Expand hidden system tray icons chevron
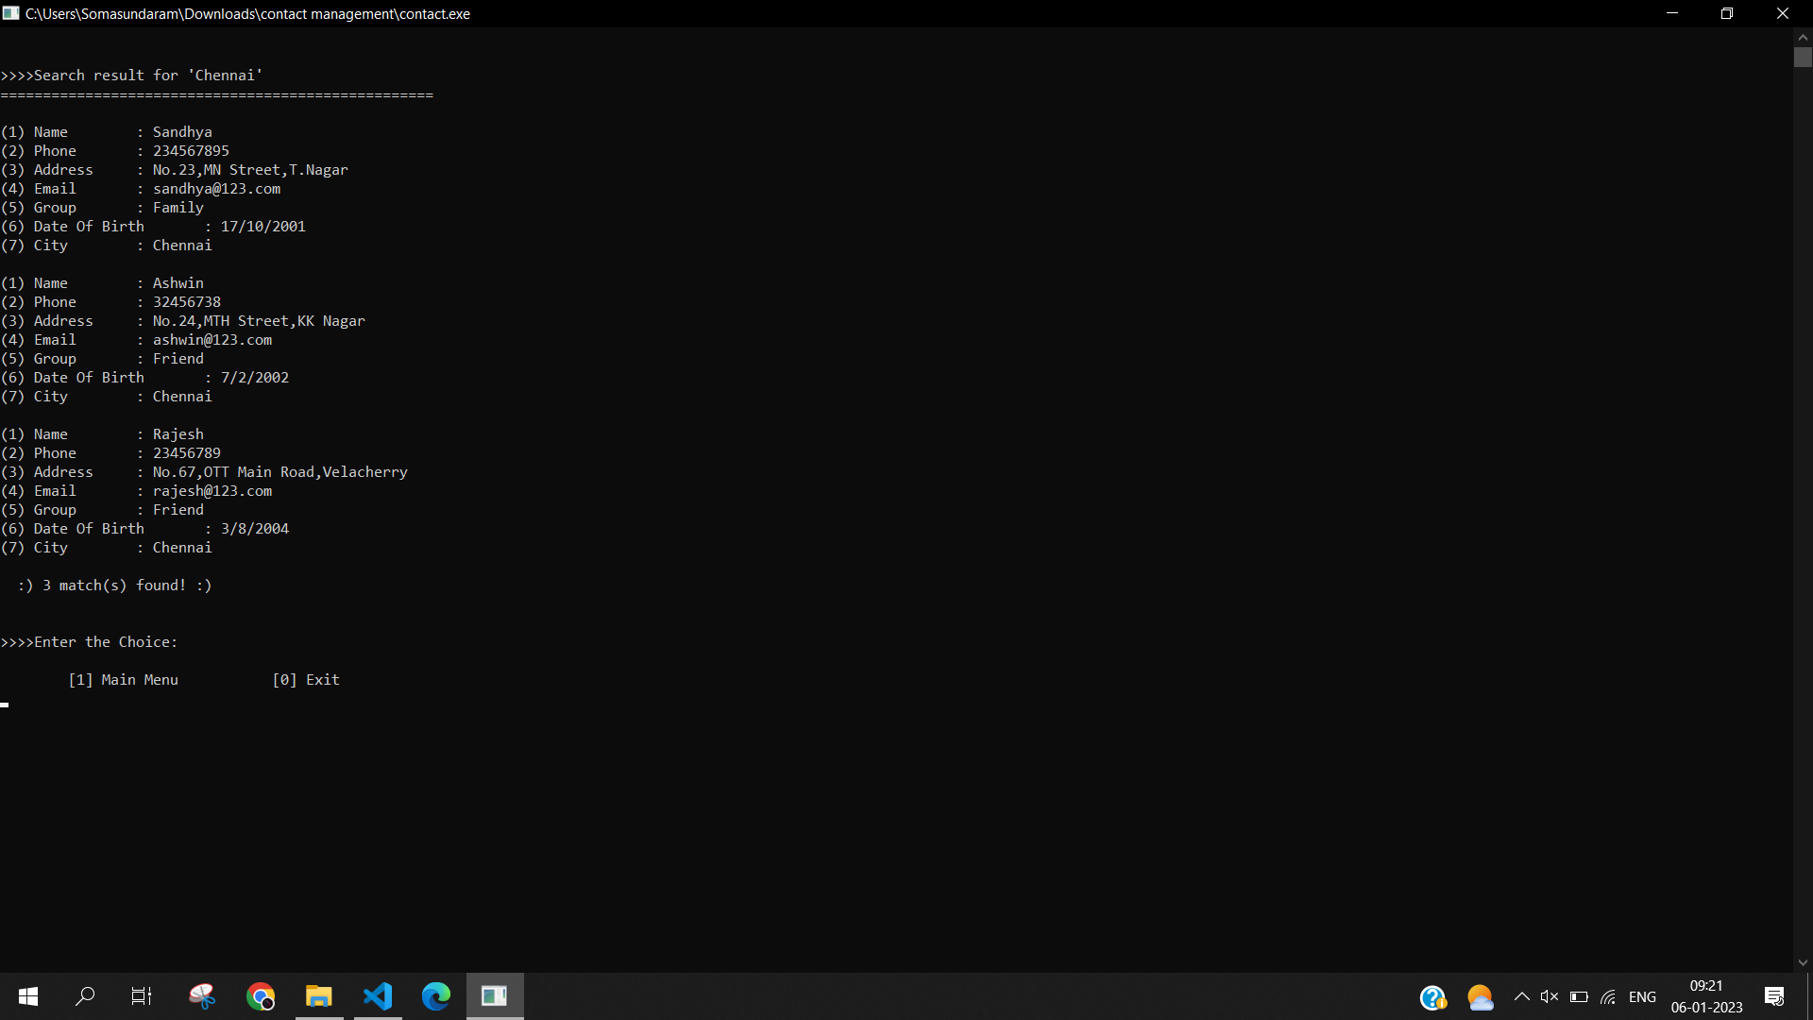Viewport: 1813px width, 1020px height. pos(1521,997)
